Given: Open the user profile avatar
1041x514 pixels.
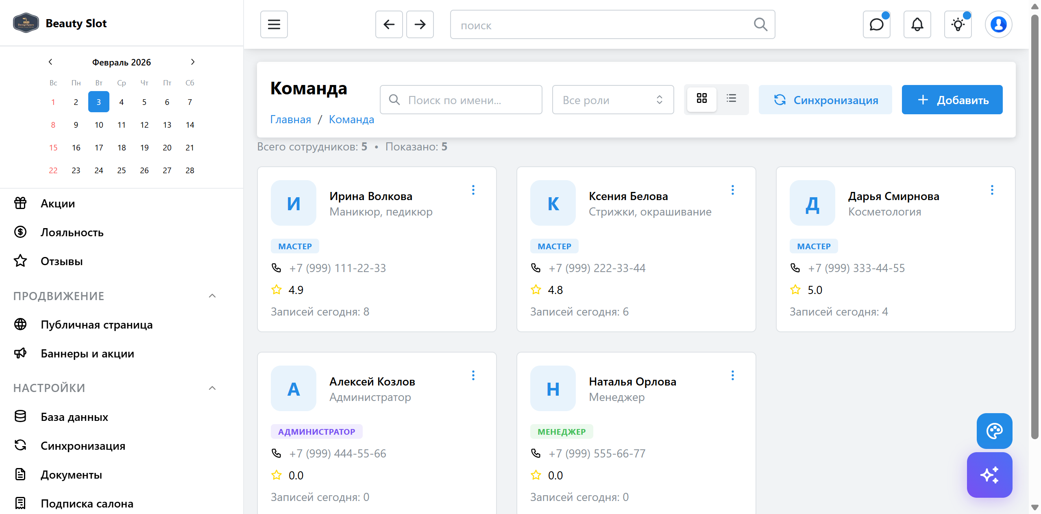Looking at the screenshot, I should click(998, 24).
